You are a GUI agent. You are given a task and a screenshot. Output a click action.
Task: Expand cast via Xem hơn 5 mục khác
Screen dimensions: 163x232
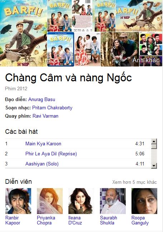[134, 182]
